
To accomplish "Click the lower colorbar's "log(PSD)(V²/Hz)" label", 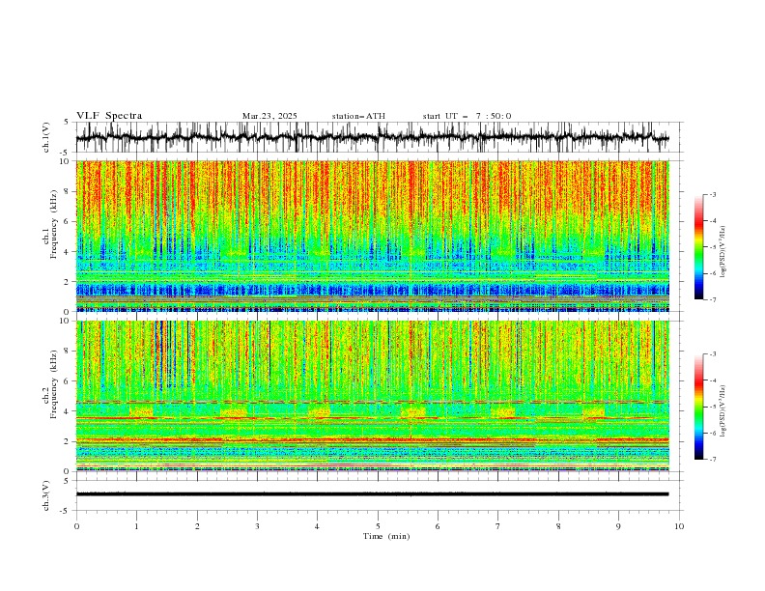I will coord(723,410).
